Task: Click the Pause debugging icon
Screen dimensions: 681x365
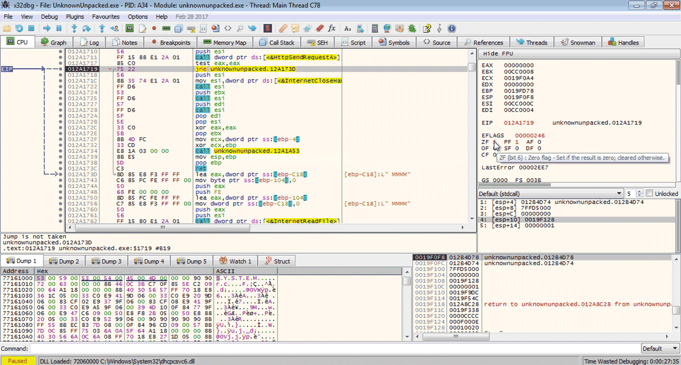Action: (x=59, y=28)
